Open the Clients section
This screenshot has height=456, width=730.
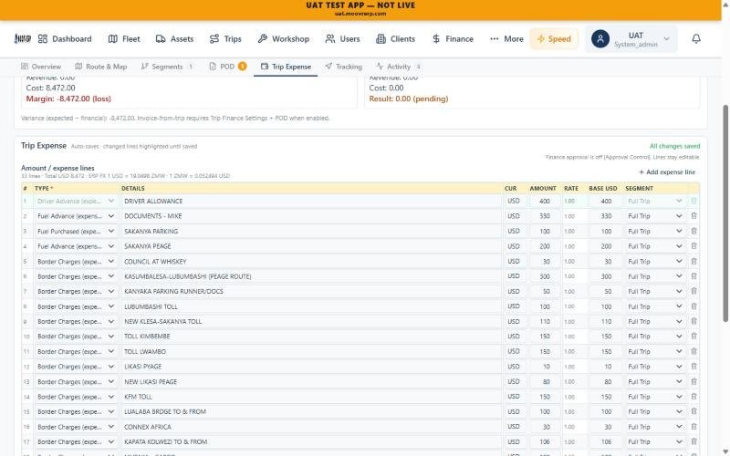pyautogui.click(x=396, y=39)
